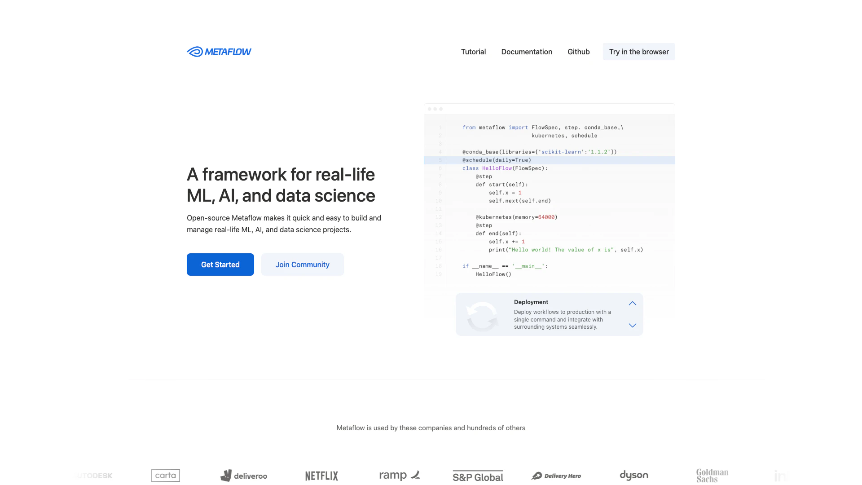Click Try in the browser button
This screenshot has height=485, width=862.
click(639, 52)
